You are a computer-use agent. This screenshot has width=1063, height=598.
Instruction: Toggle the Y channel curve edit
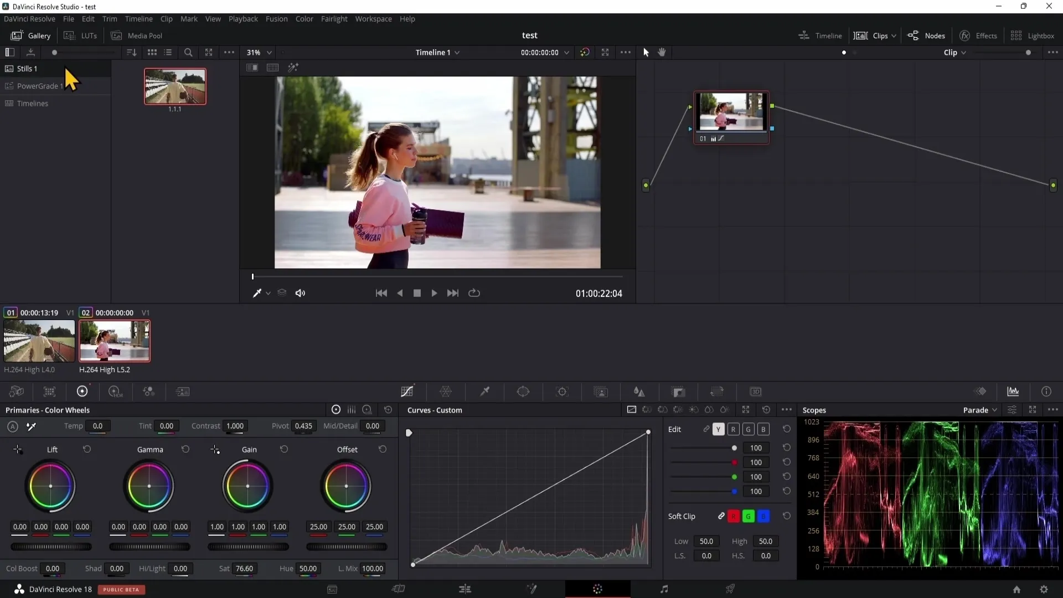(x=718, y=429)
